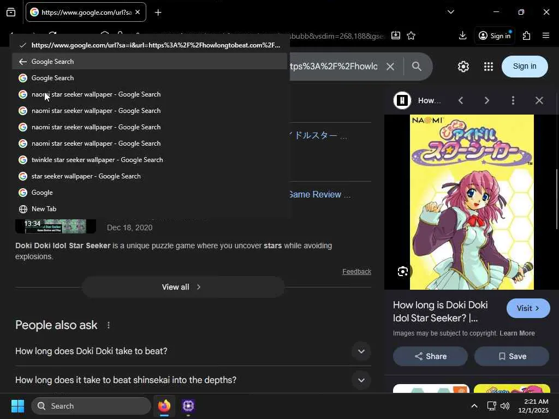Viewport: 559px width, 419px height.
Task: Click the network status tray icon
Action: [492, 406]
